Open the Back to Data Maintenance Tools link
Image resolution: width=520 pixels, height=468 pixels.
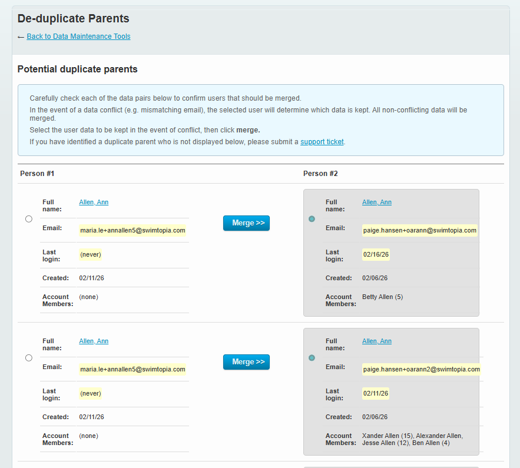(78, 36)
